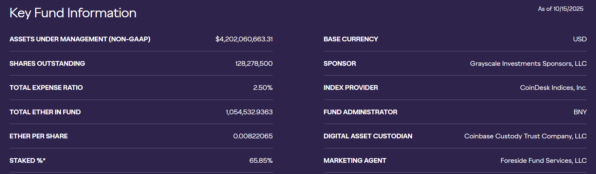
Task: Click the Key Fund Information heading
Action: [73, 13]
